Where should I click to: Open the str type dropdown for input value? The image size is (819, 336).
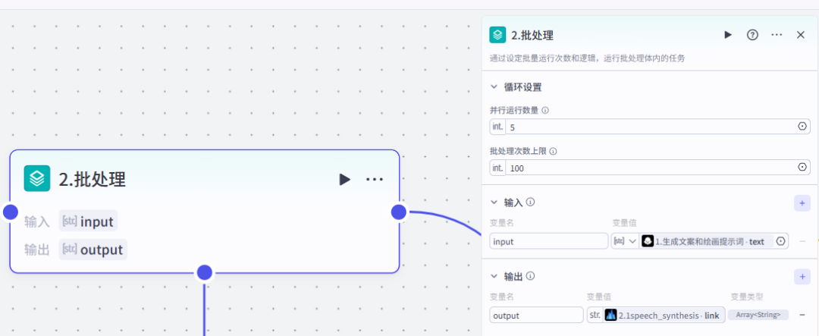point(625,241)
